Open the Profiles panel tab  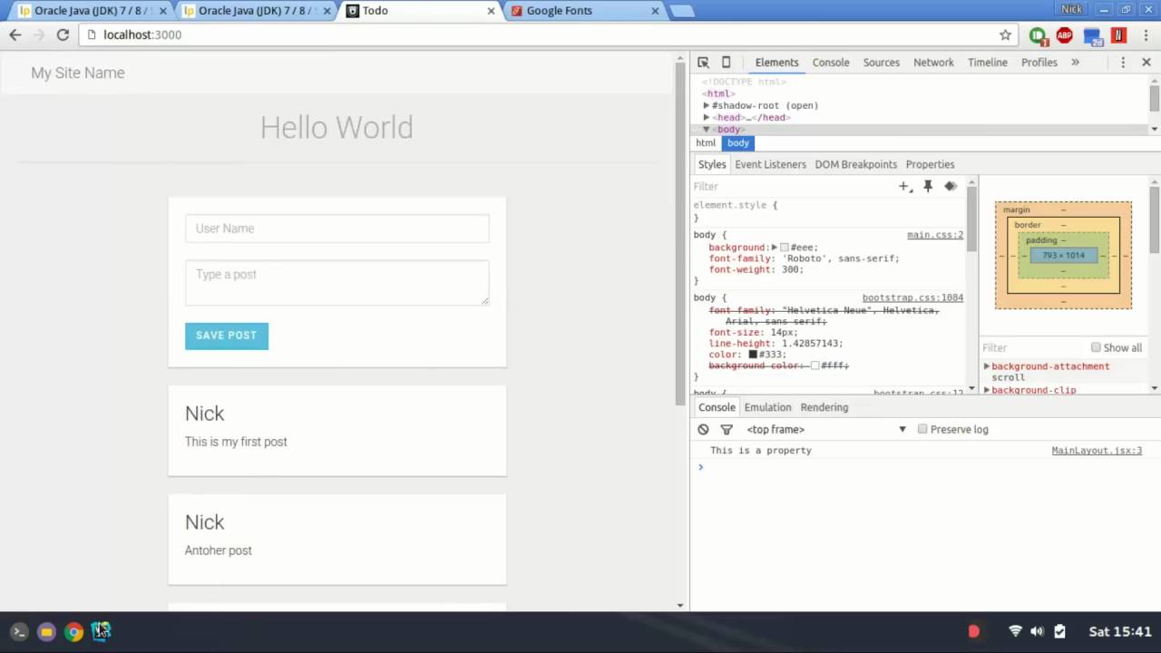tap(1039, 63)
